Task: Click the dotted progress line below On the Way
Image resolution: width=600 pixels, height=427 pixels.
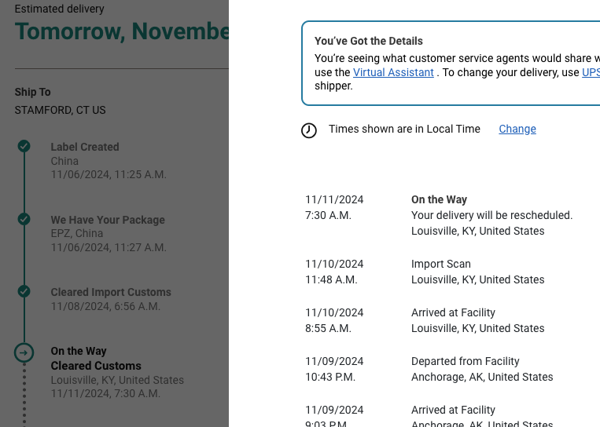Action: pos(24,395)
